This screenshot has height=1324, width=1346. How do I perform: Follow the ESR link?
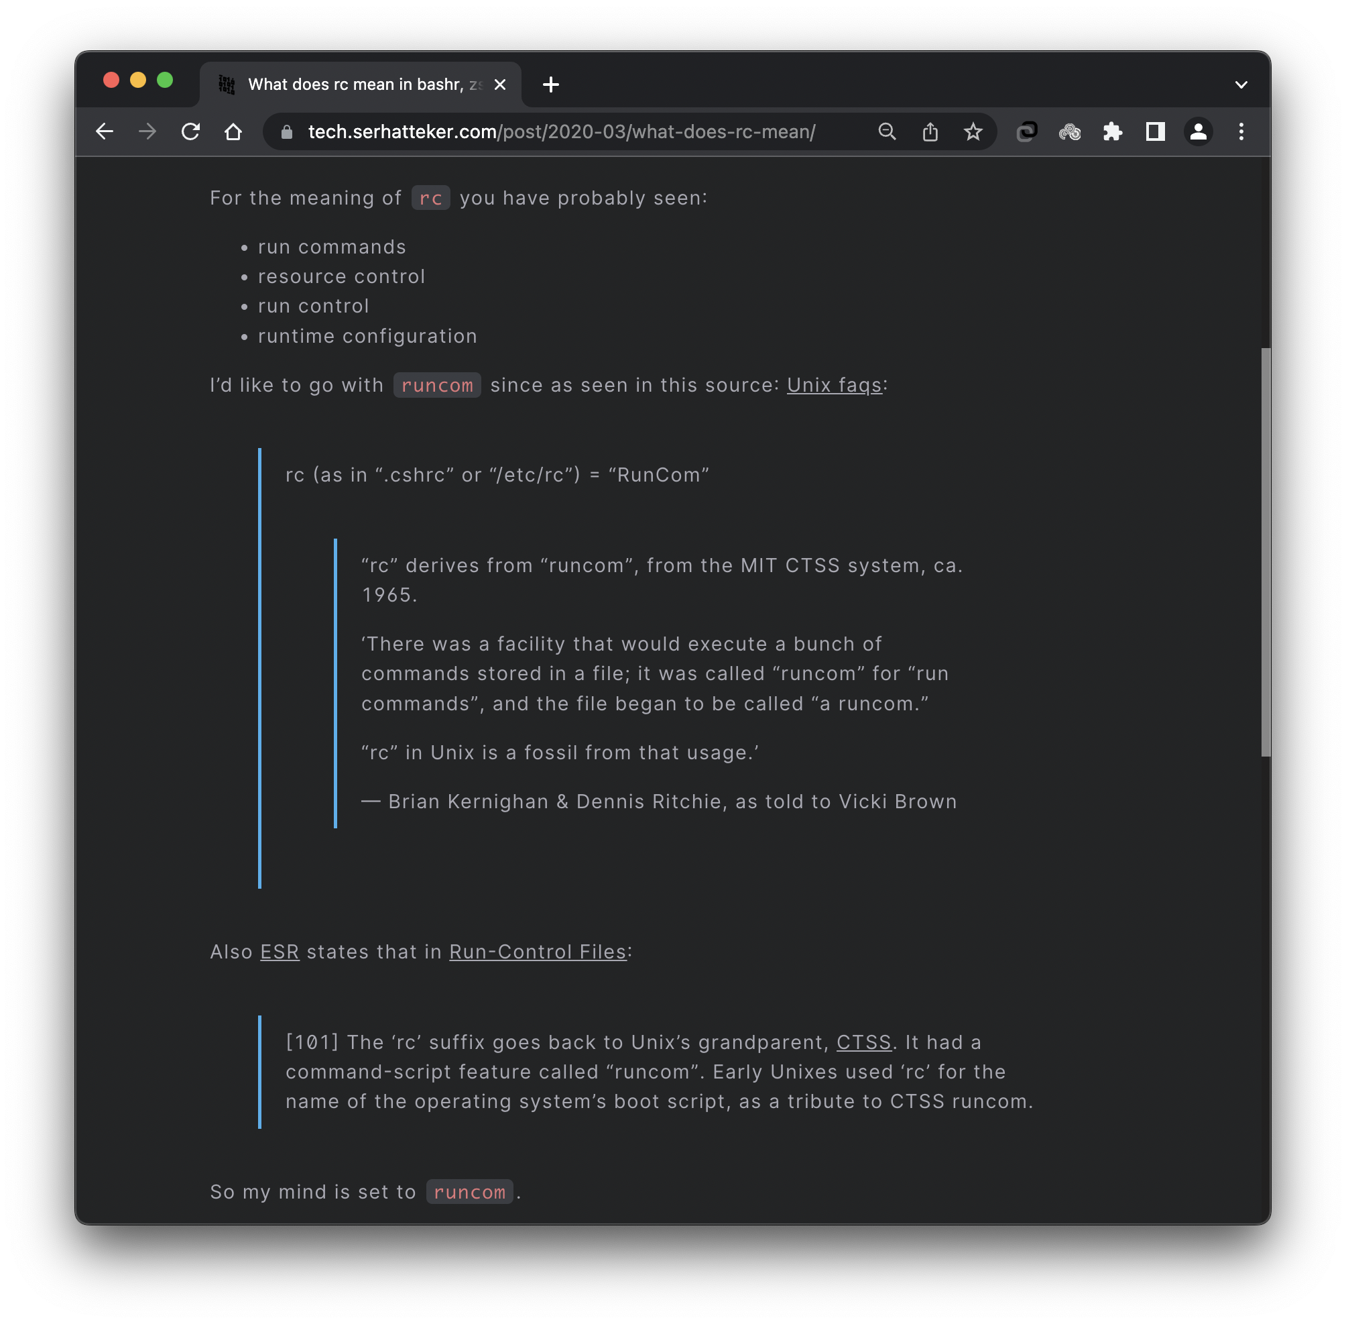pyautogui.click(x=280, y=952)
